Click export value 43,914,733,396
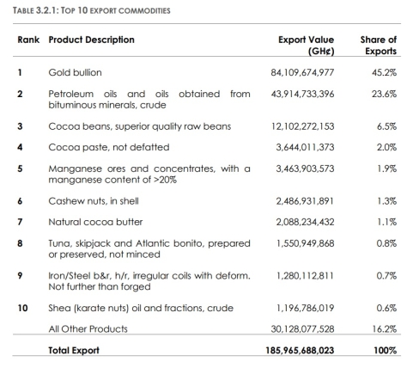Viewport: 413px width, 374px height. click(x=302, y=94)
